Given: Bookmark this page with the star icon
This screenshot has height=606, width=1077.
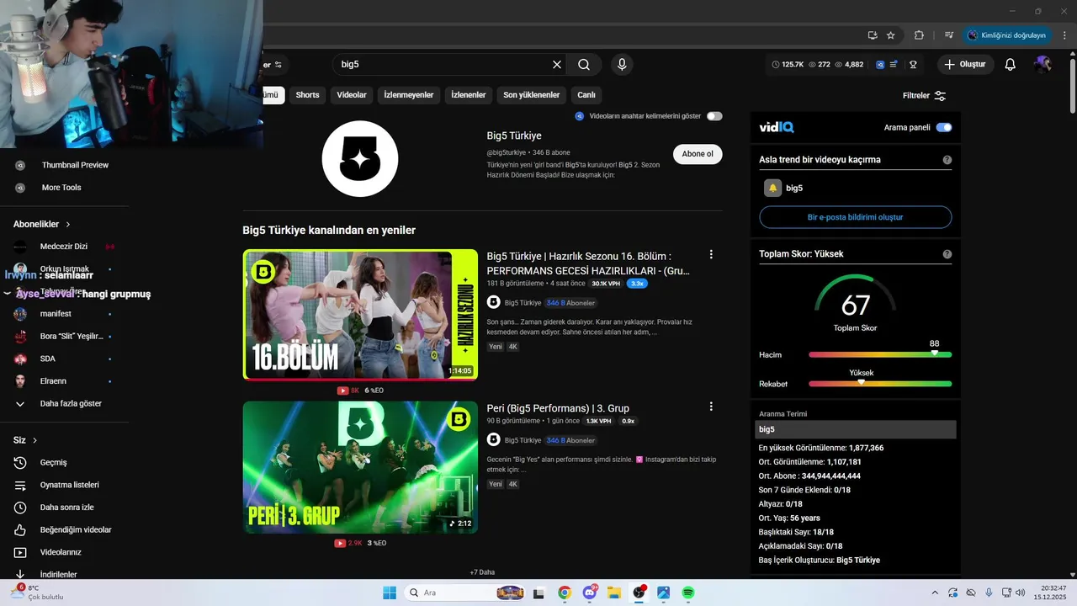Looking at the screenshot, I should (891, 35).
